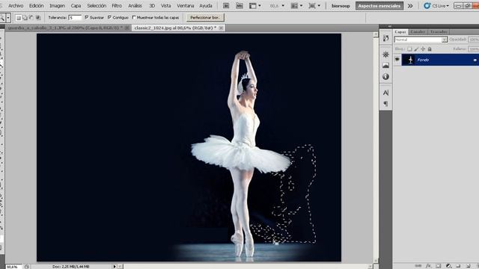
Task: Open the view extras dropdown
Action: [255, 6]
